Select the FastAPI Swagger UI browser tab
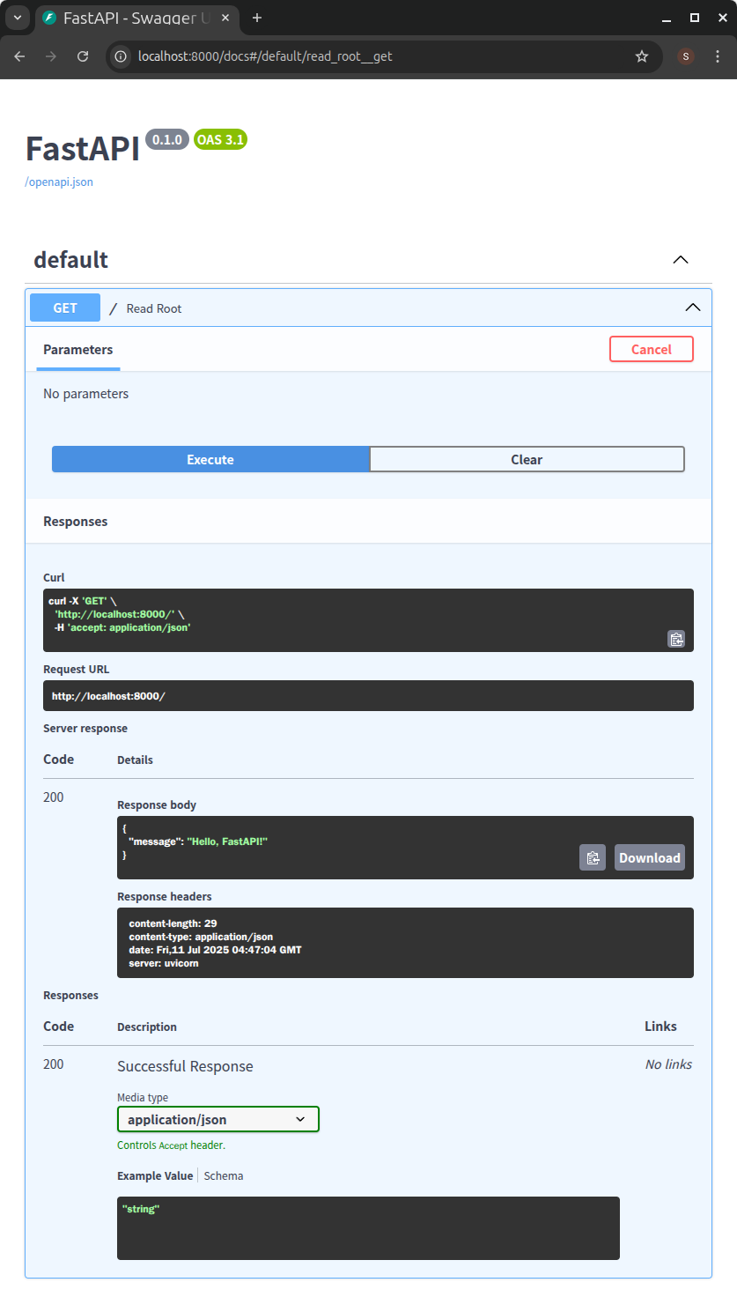 (136, 18)
